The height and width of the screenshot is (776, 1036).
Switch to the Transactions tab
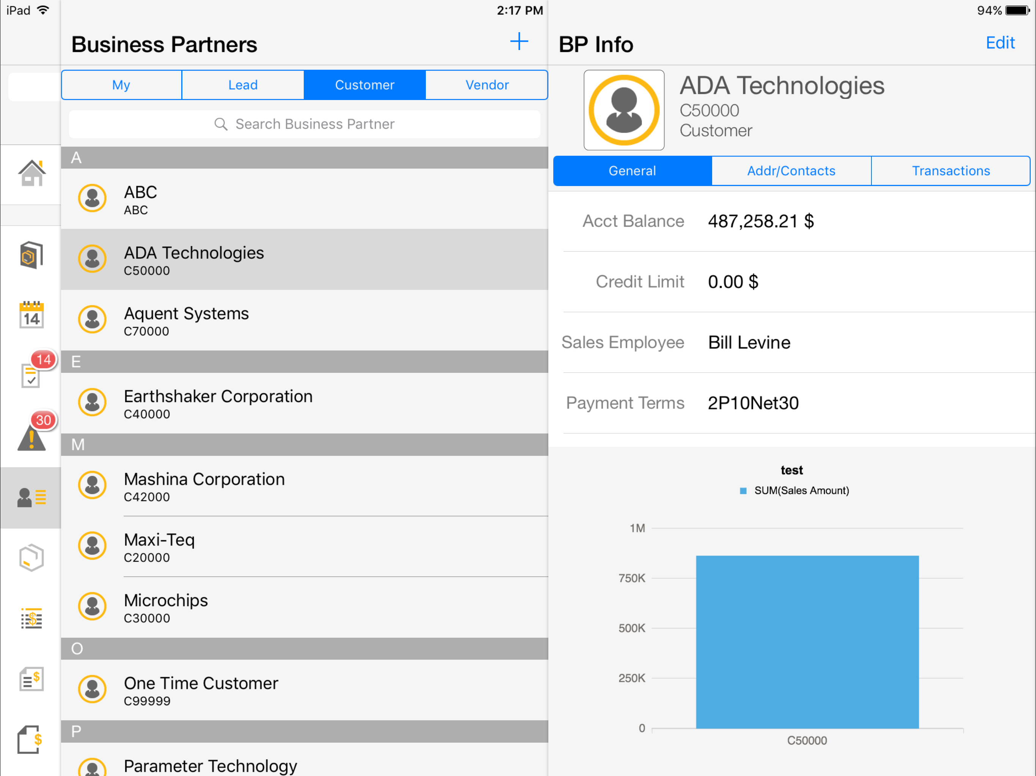point(951,171)
